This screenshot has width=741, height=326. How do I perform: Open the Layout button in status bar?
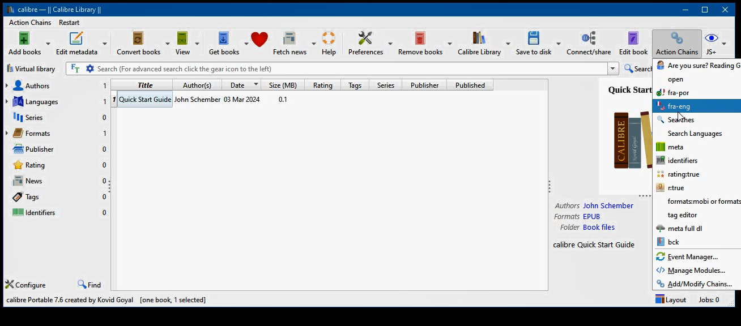671,300
